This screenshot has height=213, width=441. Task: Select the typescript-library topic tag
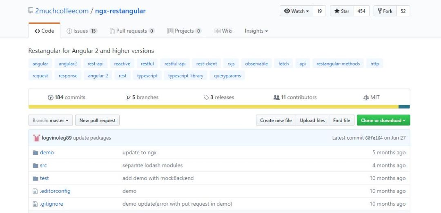pos(185,76)
